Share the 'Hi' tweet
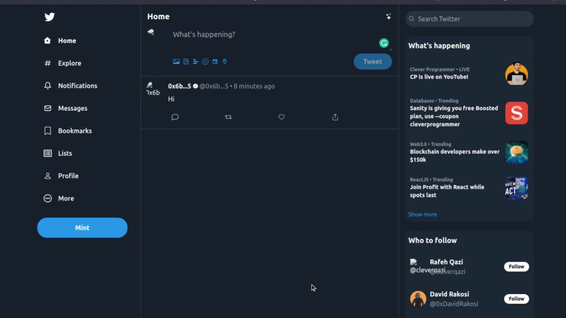 coord(335,117)
